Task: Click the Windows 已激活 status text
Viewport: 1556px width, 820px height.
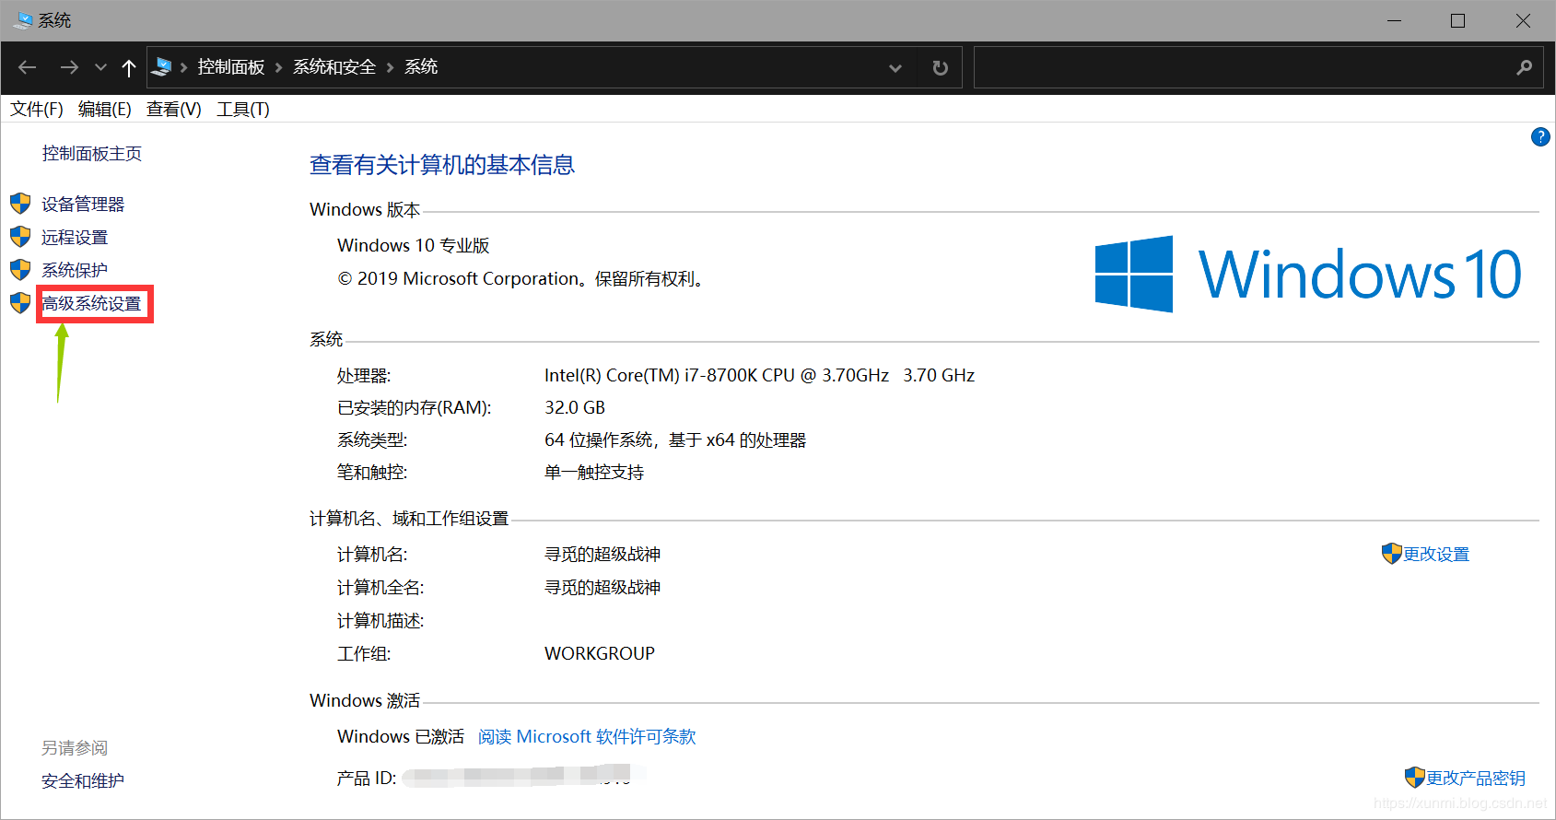Action: pos(401,737)
